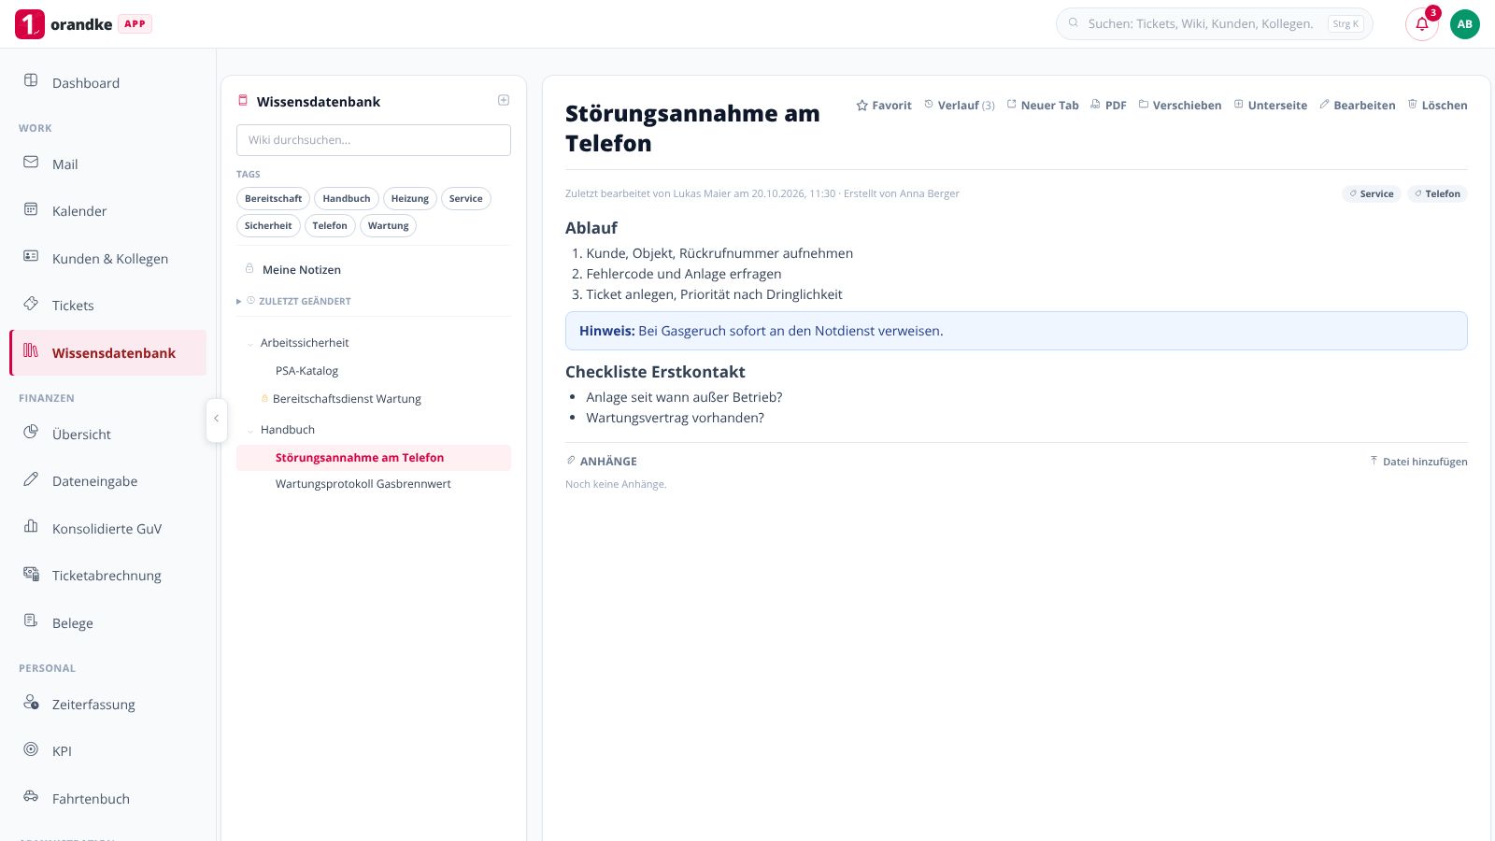Open Belege in the sidebar

click(107, 623)
